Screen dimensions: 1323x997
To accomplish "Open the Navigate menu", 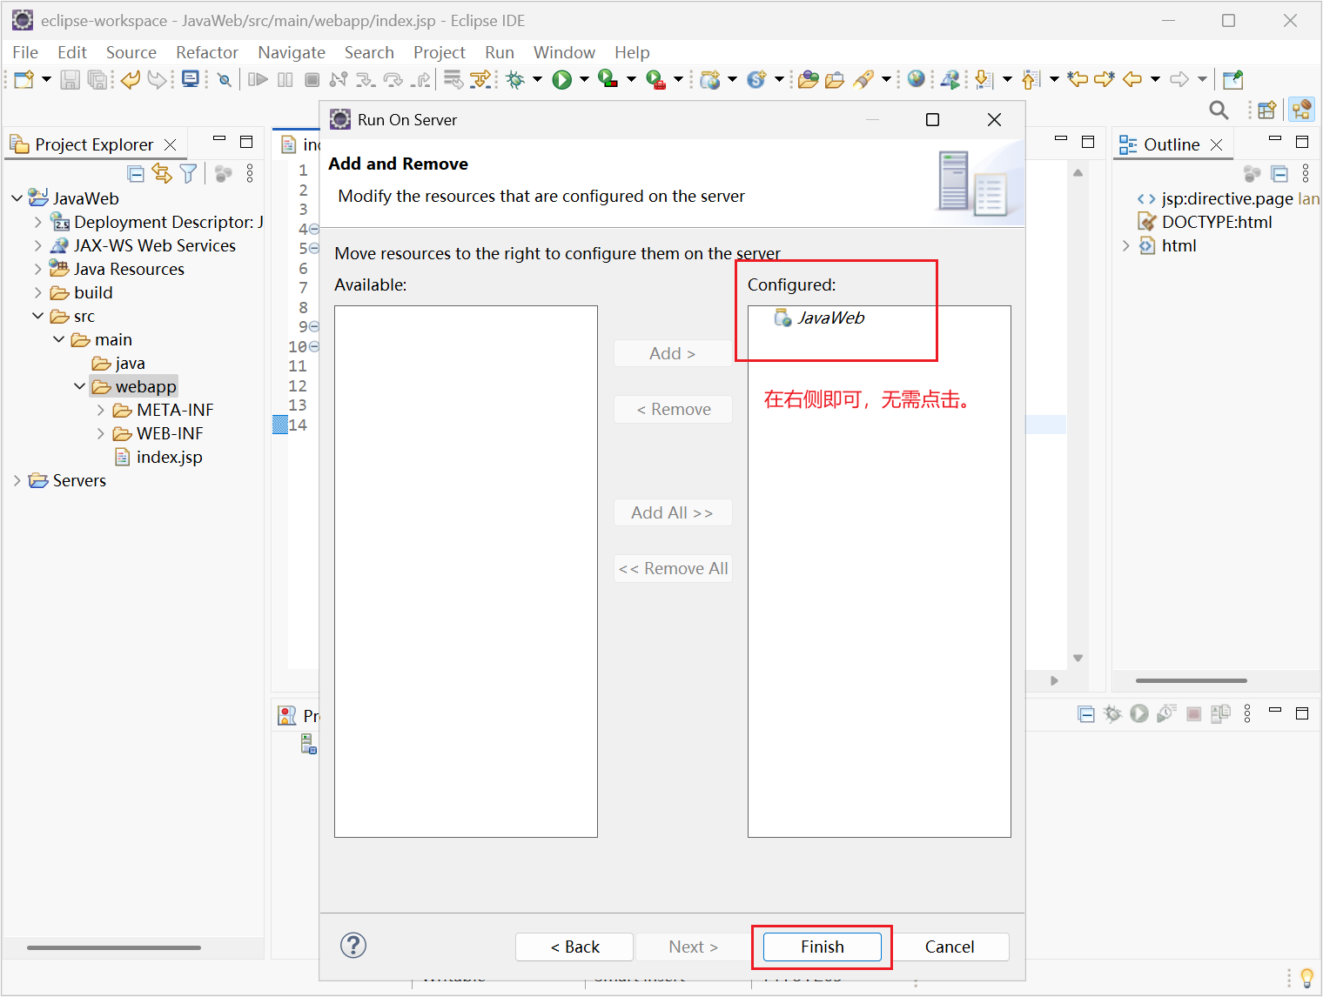I will pyautogui.click(x=292, y=52).
